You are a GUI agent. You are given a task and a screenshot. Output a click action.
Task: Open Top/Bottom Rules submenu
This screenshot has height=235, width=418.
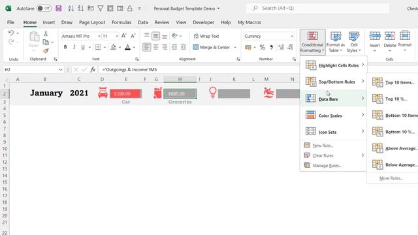tap(334, 82)
